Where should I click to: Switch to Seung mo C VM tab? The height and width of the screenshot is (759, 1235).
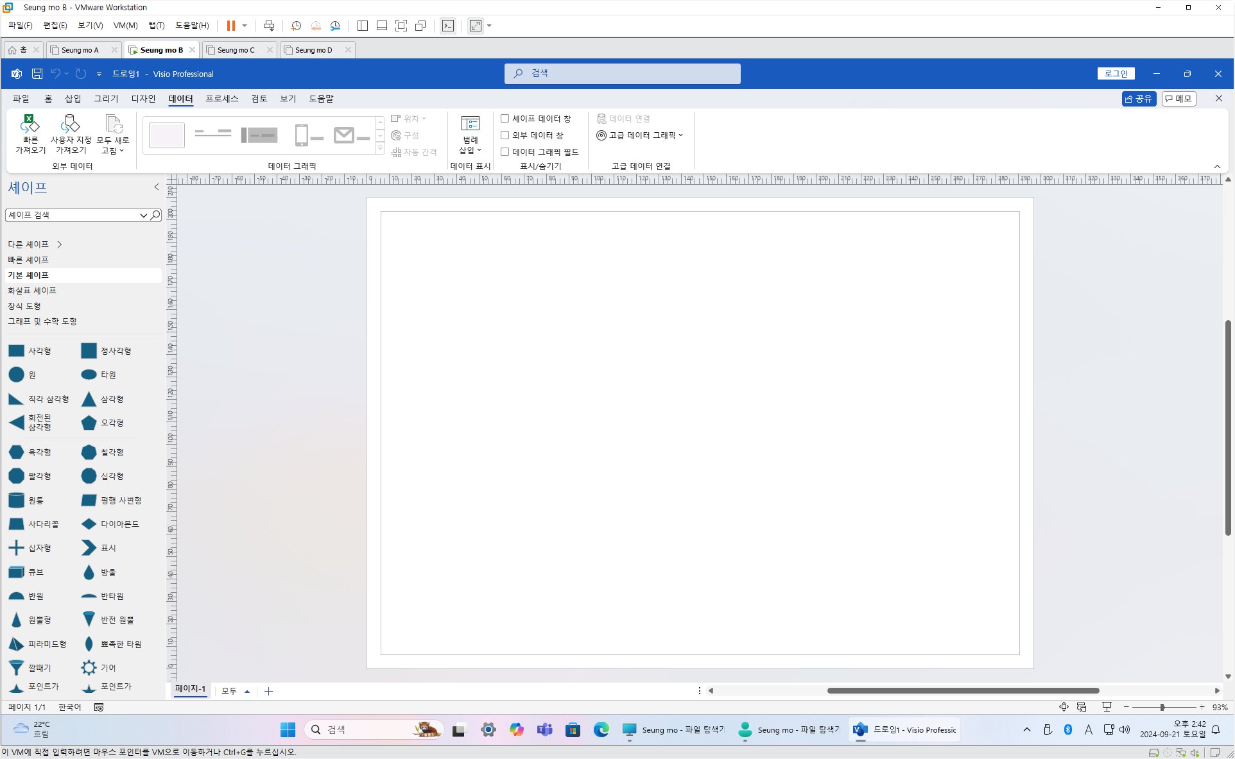click(236, 50)
